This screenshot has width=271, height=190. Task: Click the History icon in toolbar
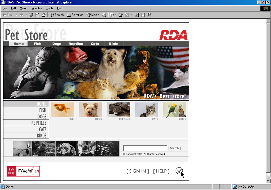[104, 15]
